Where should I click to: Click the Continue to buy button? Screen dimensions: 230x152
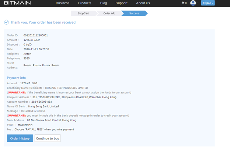click(48, 138)
